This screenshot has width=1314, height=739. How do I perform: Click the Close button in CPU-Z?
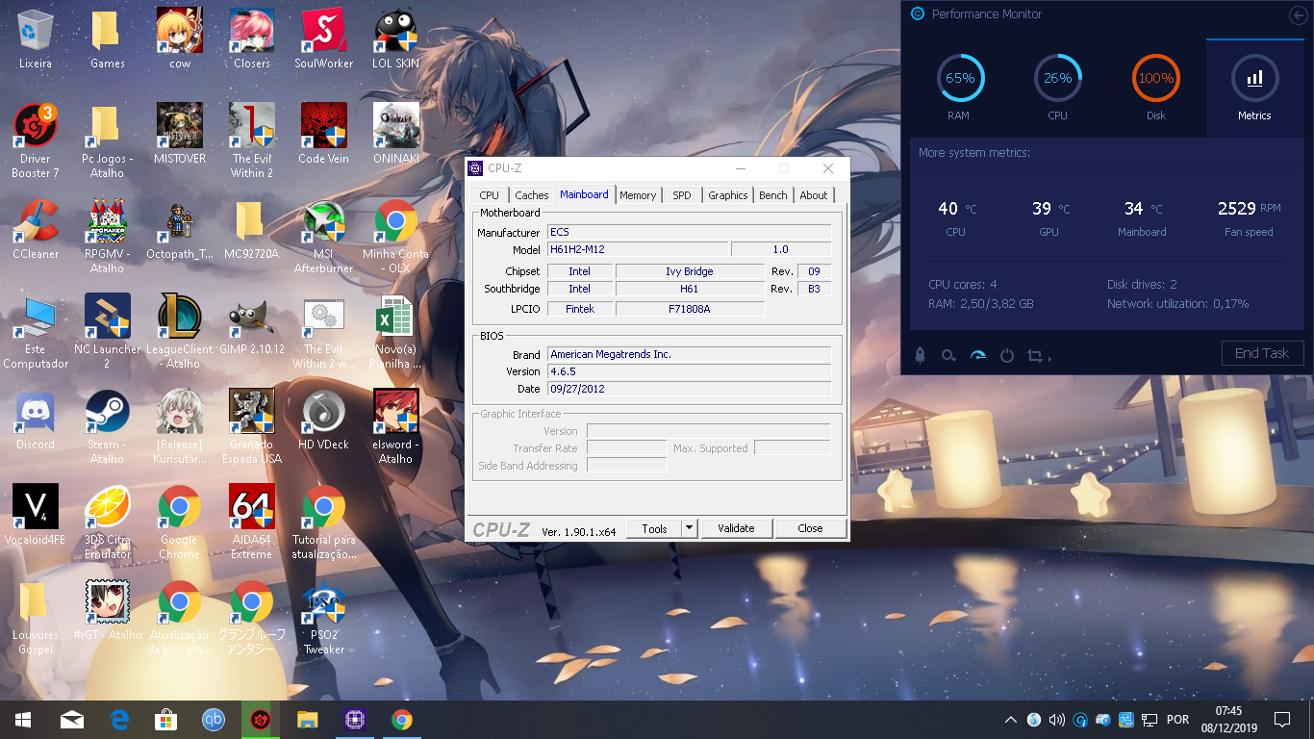point(811,528)
